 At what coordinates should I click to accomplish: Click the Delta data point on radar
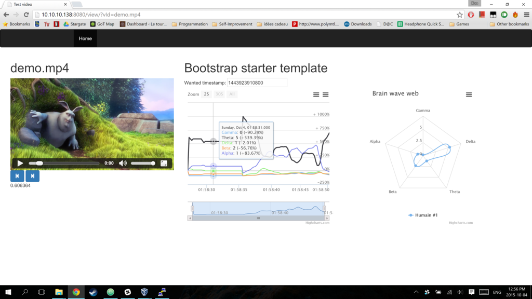click(x=449, y=147)
